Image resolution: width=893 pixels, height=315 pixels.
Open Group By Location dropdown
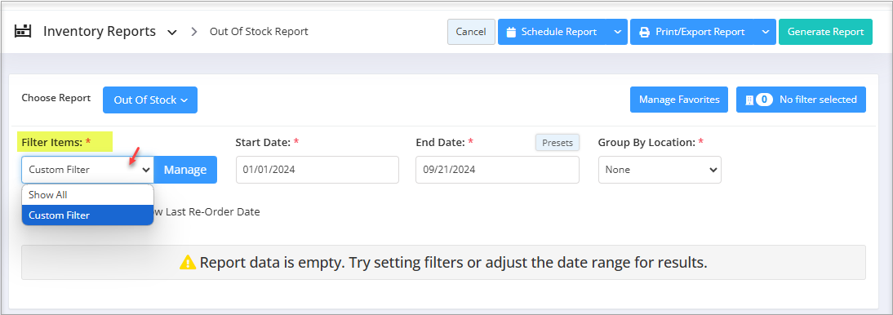(660, 170)
